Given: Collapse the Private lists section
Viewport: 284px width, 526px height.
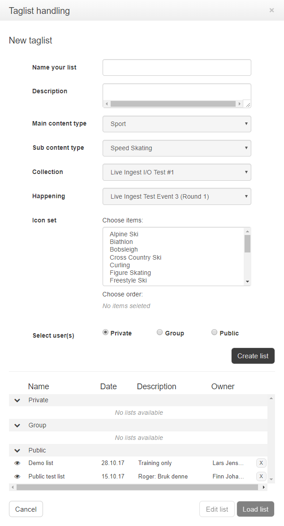Looking at the screenshot, I should [x=17, y=400].
